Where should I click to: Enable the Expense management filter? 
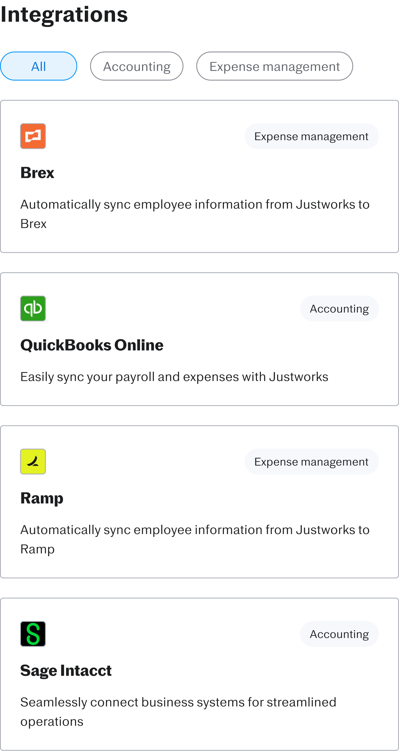275,66
